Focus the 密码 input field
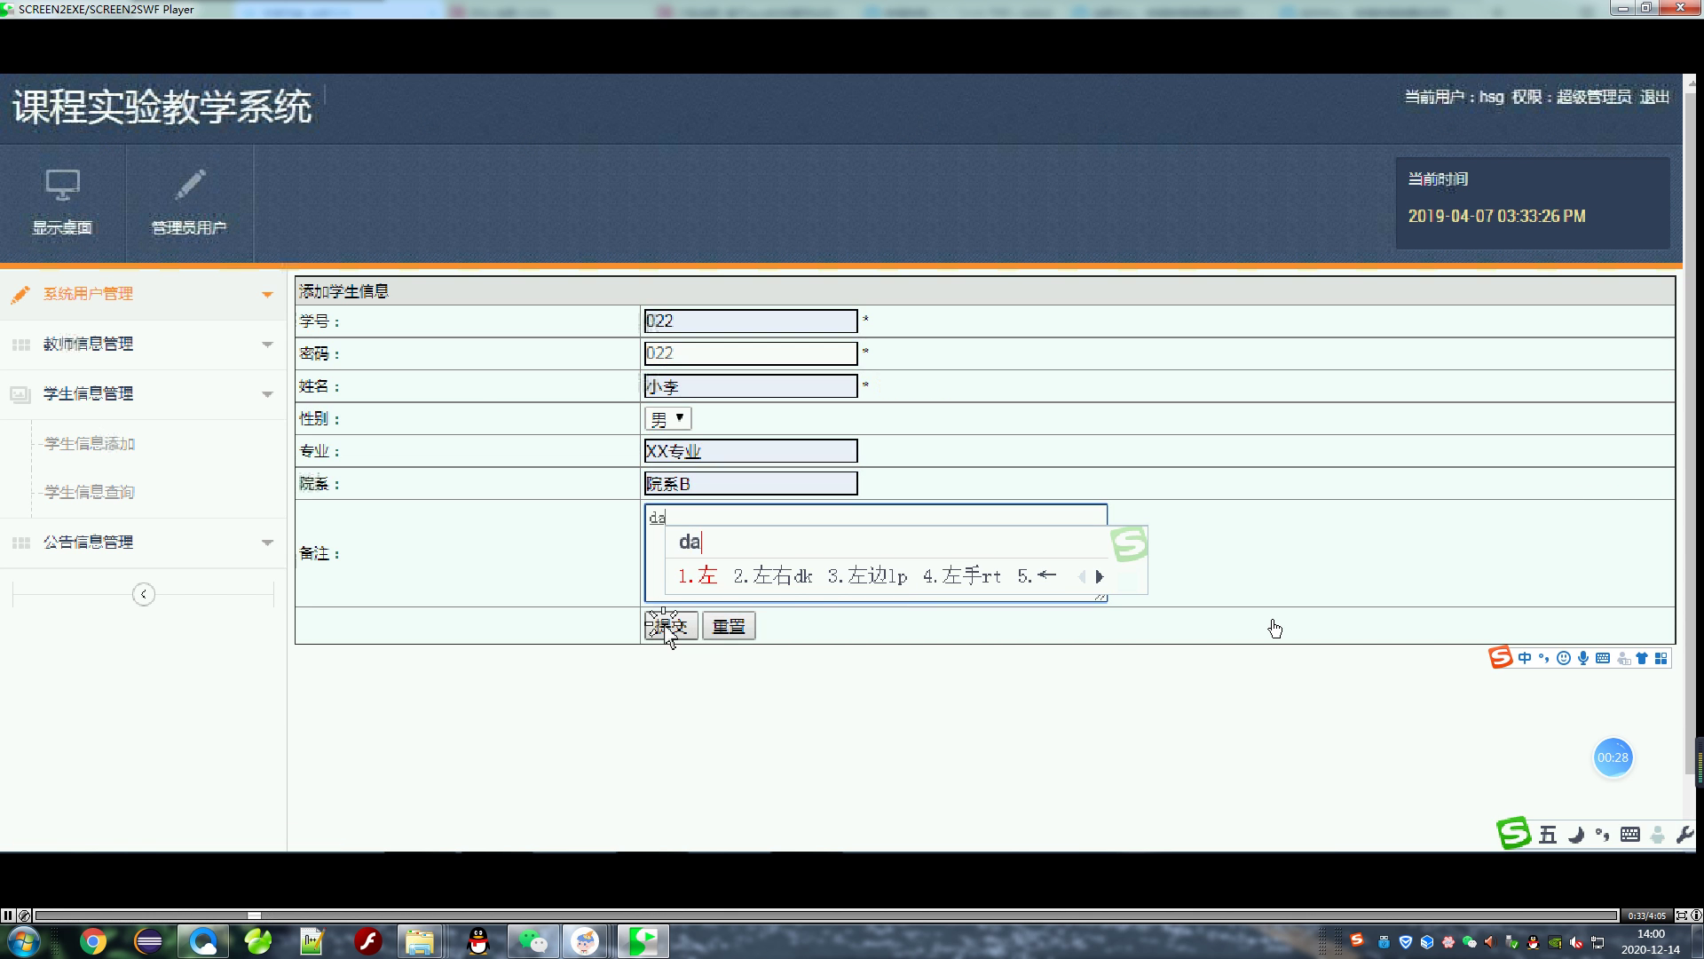1704x959 pixels. coord(751,353)
